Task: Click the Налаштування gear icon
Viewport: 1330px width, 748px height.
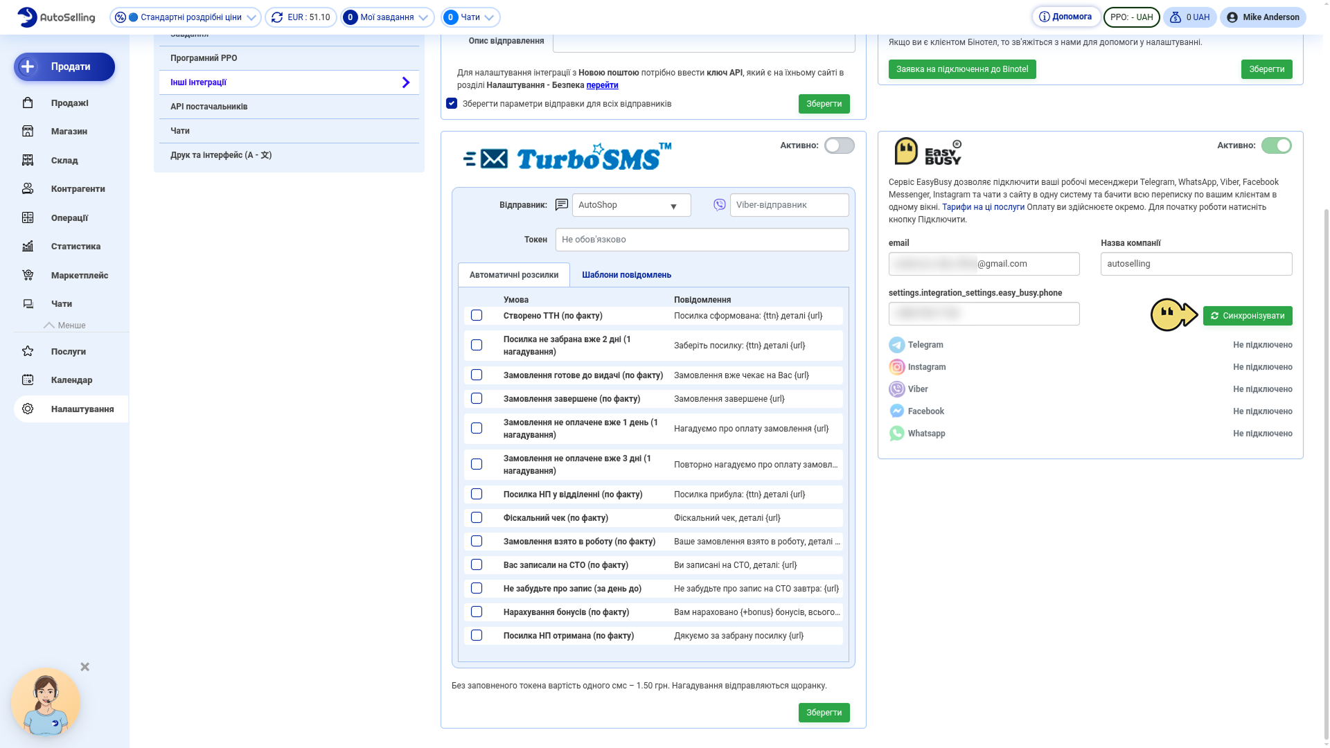Action: (28, 409)
